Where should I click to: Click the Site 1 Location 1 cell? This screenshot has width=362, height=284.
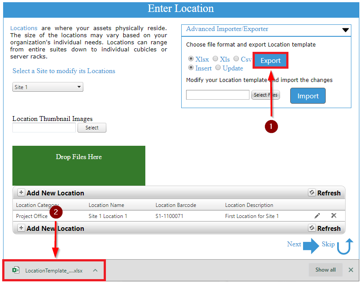click(x=108, y=216)
